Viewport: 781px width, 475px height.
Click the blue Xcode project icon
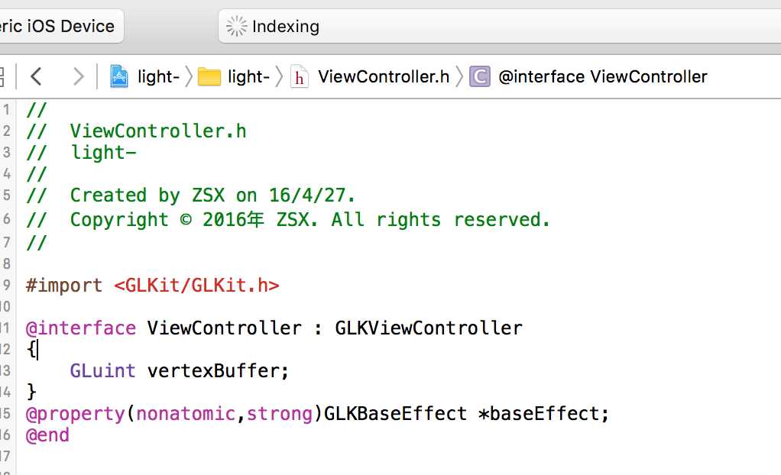click(119, 76)
